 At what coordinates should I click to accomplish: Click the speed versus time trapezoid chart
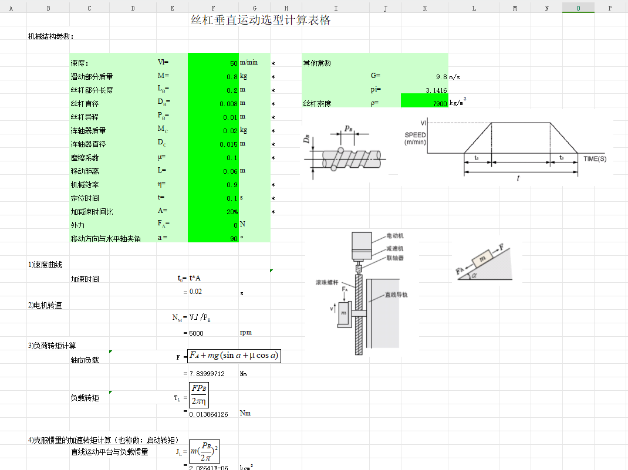coord(505,148)
